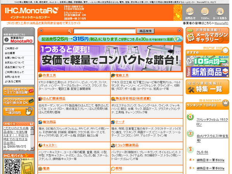The image size is (232, 174).
Task: Open 作業工具 category icon
Action: tap(40, 75)
